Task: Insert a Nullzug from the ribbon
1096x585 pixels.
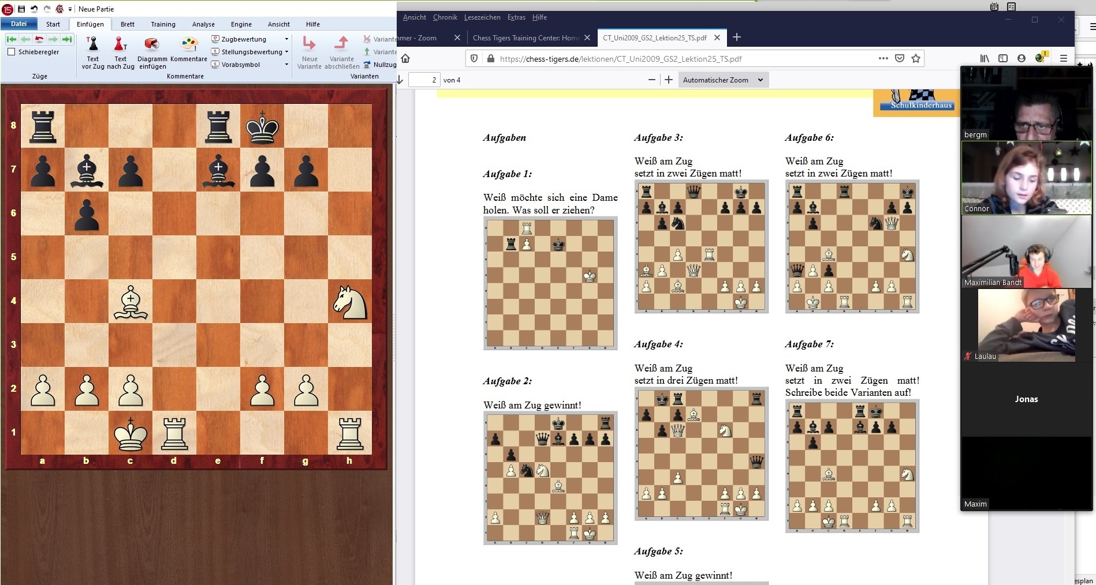Action: [x=379, y=65]
